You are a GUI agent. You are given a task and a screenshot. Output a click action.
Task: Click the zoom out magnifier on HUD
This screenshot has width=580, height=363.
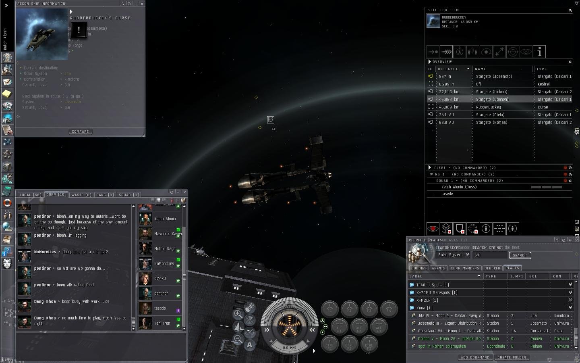click(x=238, y=339)
